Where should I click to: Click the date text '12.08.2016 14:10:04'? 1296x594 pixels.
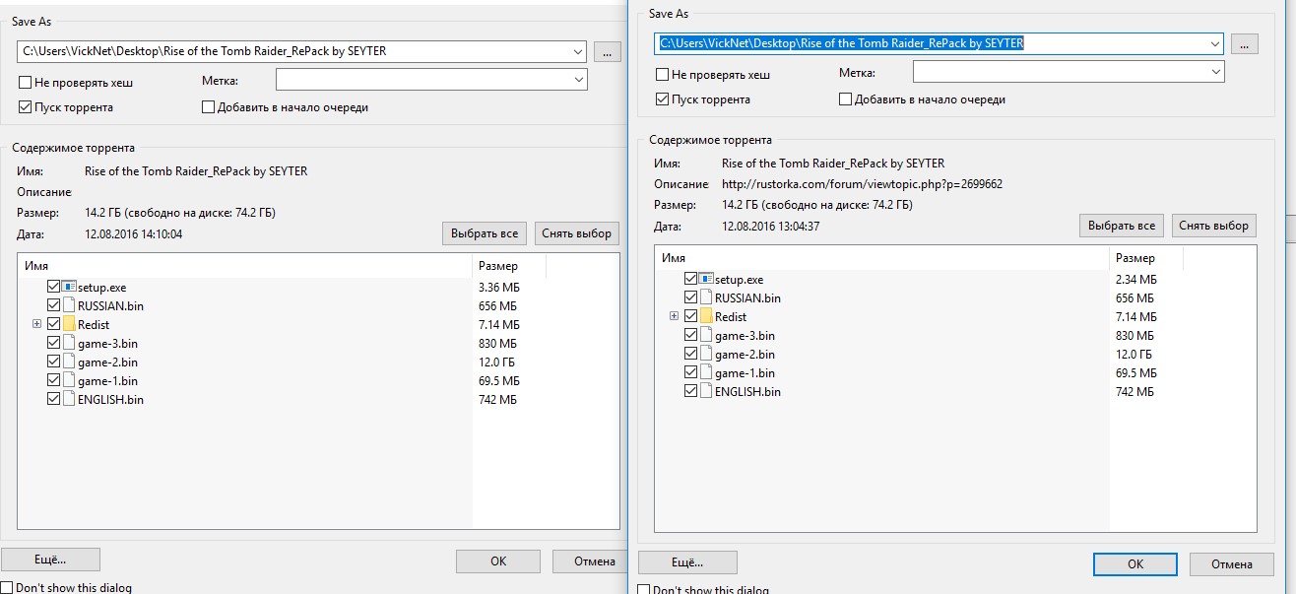134,234
